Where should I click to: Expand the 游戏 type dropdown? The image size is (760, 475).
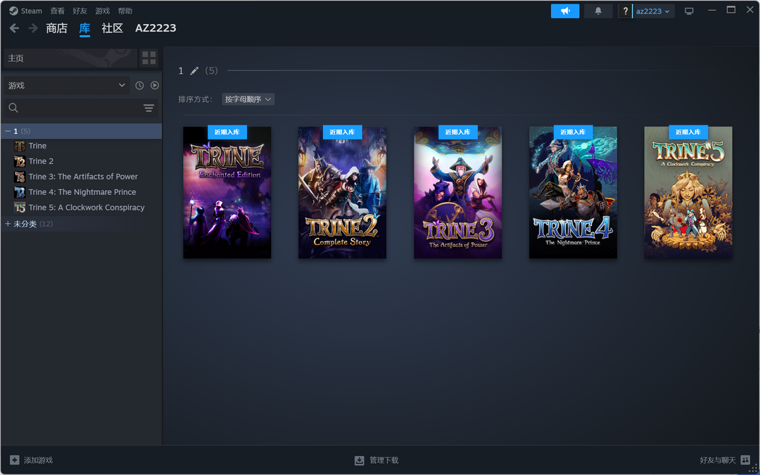click(x=66, y=85)
